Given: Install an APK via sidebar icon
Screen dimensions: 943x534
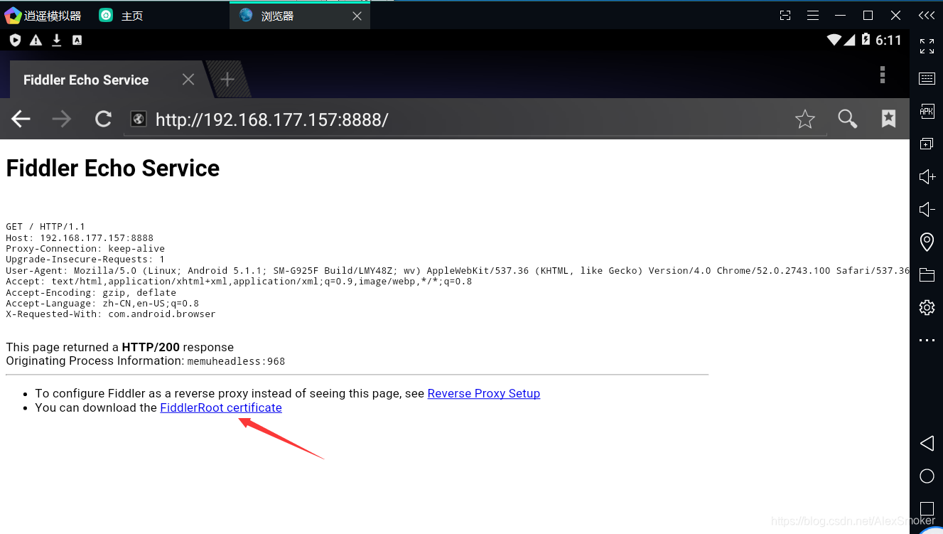Looking at the screenshot, I should click(927, 111).
